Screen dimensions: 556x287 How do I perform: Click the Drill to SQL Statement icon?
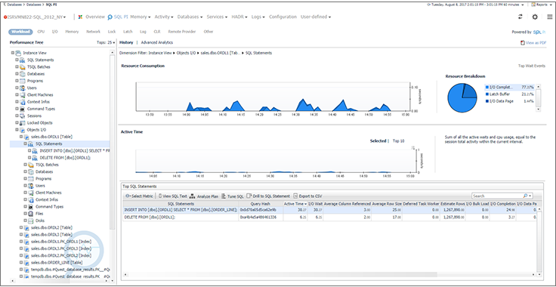click(x=249, y=196)
